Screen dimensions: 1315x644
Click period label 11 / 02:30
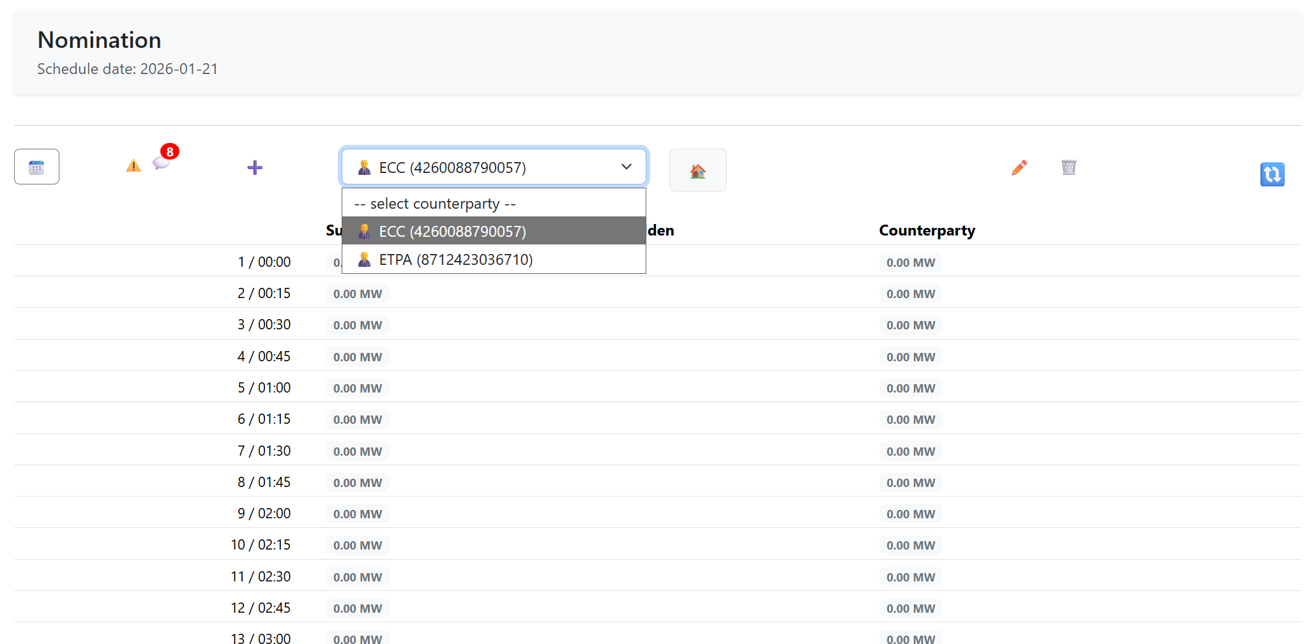[x=261, y=576]
